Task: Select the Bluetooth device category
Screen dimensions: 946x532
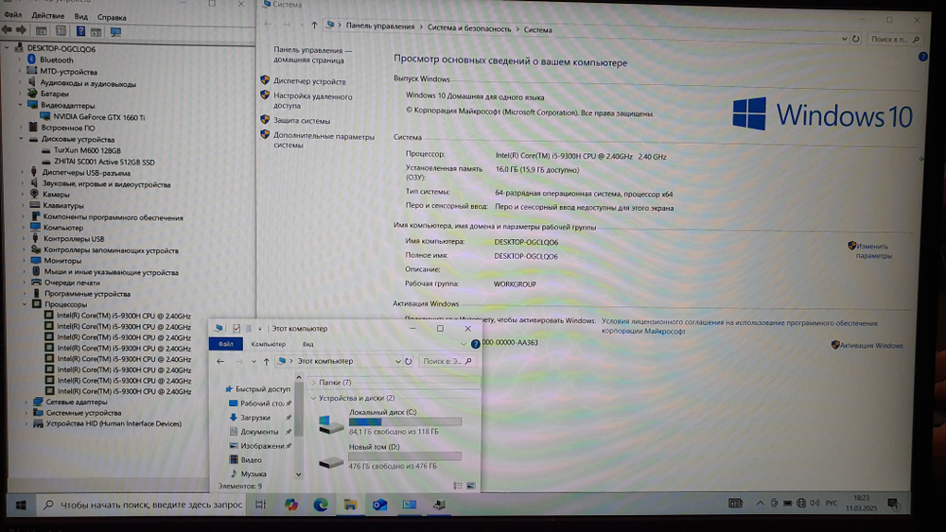Action: tap(56, 60)
